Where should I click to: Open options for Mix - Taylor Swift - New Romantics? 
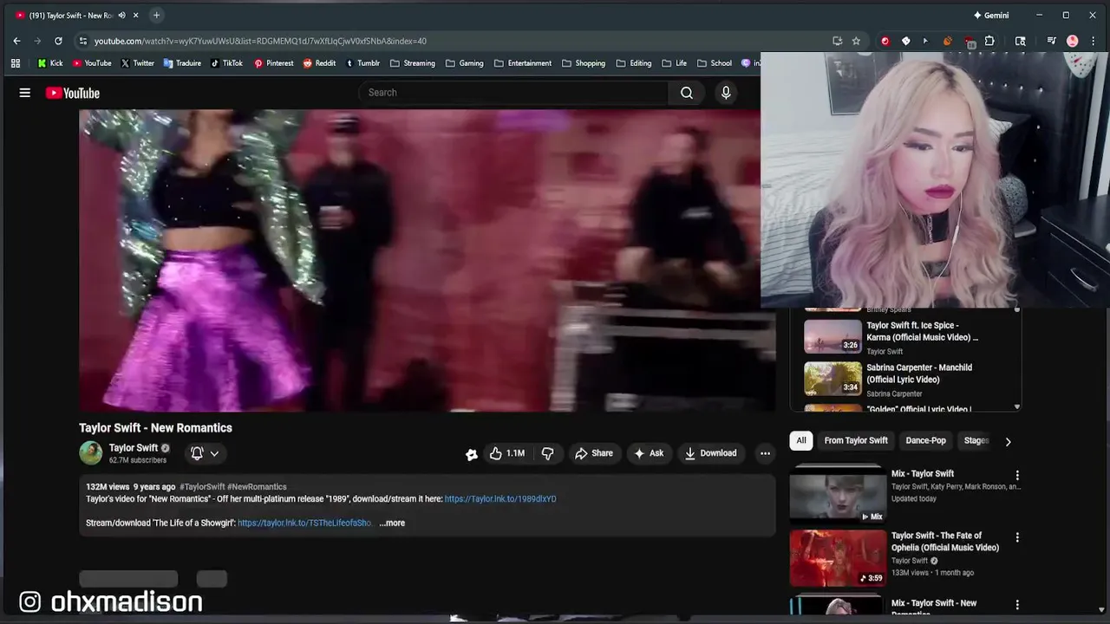1017,604
